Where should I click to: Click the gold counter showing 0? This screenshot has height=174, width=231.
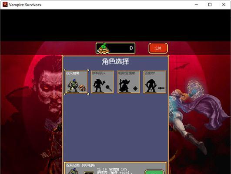tap(116, 48)
